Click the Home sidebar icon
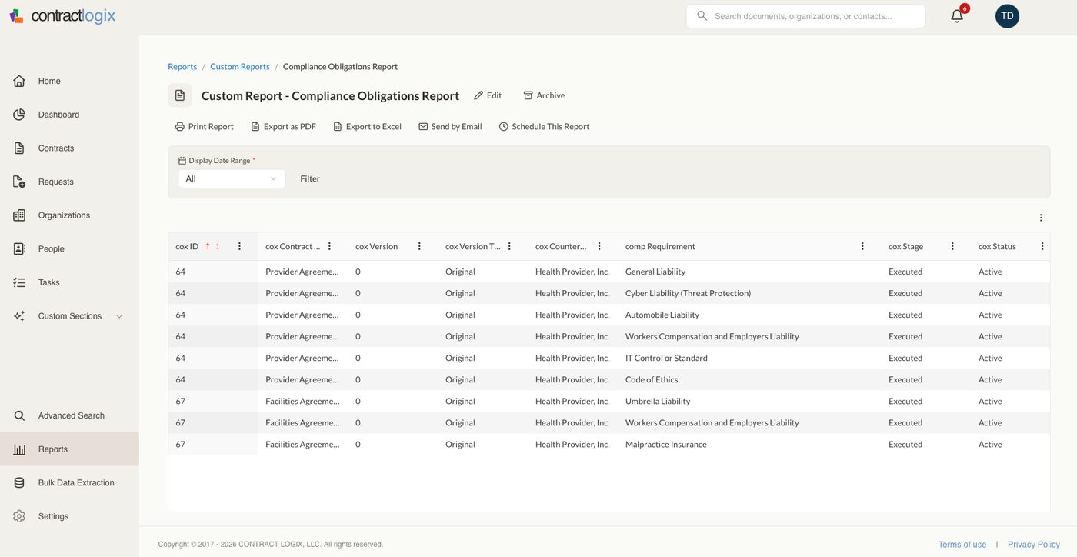 point(19,81)
